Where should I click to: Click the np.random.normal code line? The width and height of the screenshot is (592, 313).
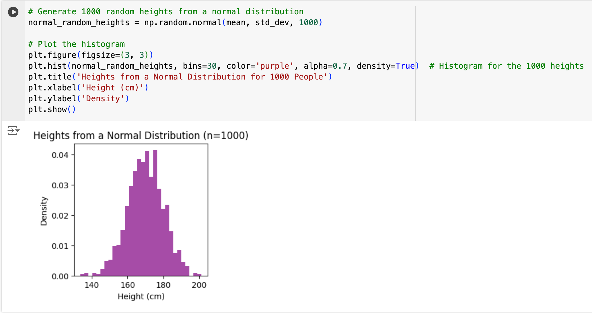pos(175,23)
